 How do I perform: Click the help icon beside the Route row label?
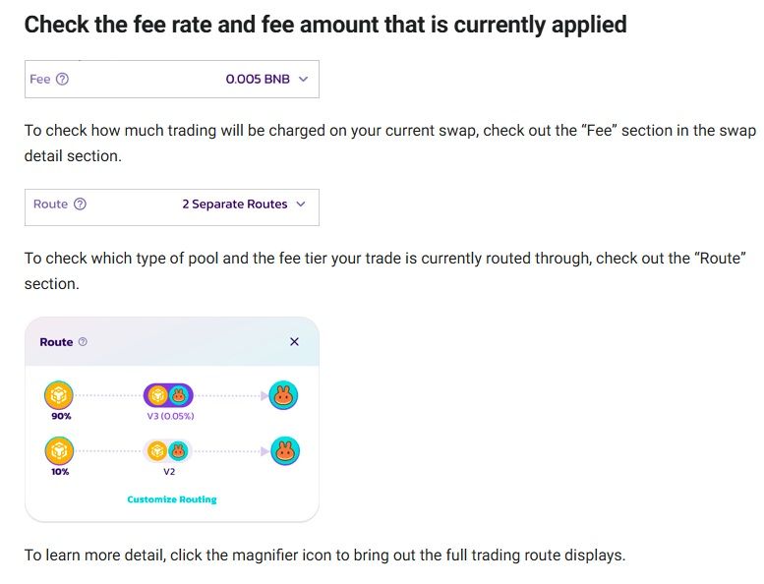pos(81,204)
